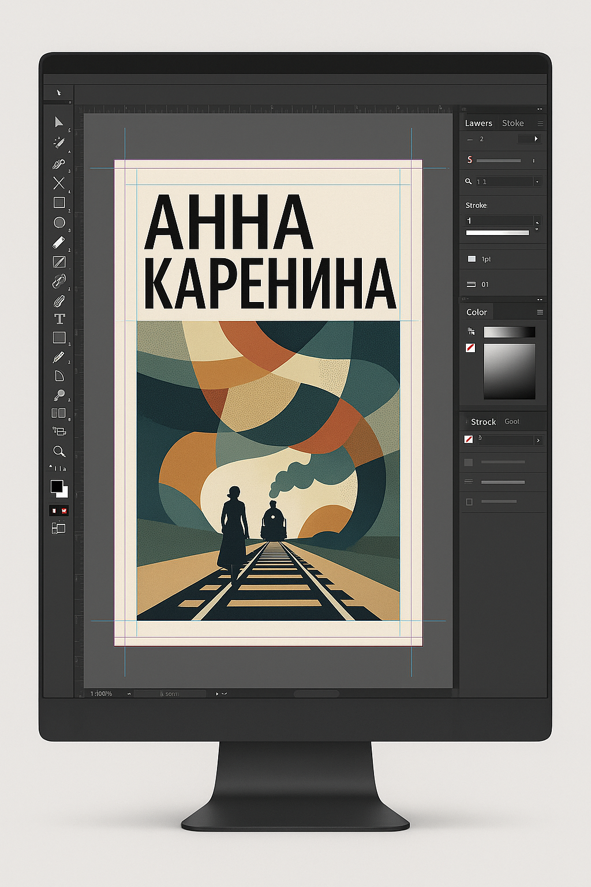Click the 1pt value in Stroke panel
Viewport: 591px width, 887px height.
486,259
